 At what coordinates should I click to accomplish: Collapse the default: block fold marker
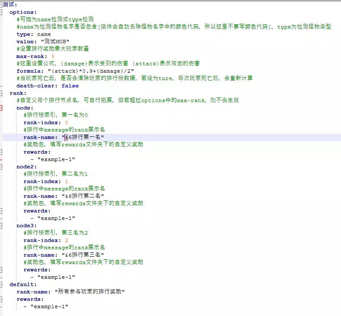(1, 284)
